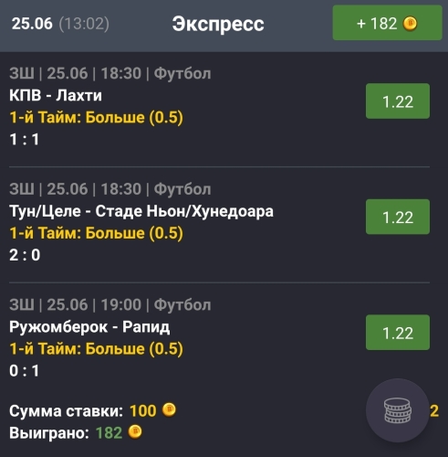Tap the floating coins stack icon
This screenshot has width=448, height=457.
pos(397,410)
